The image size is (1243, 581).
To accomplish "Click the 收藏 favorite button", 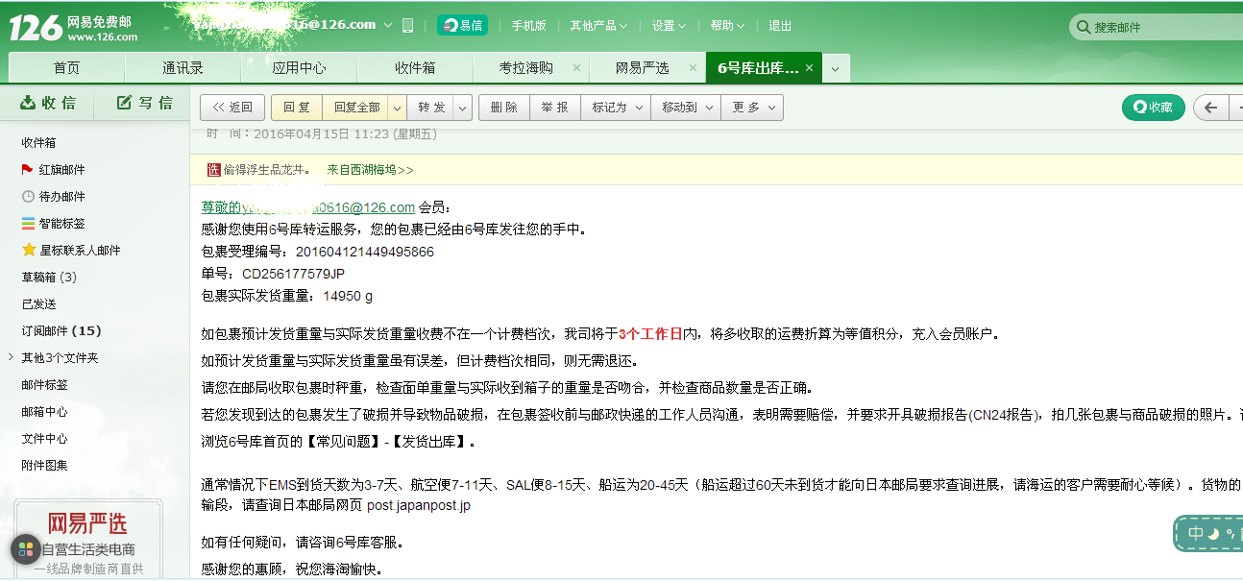I will coord(1153,108).
